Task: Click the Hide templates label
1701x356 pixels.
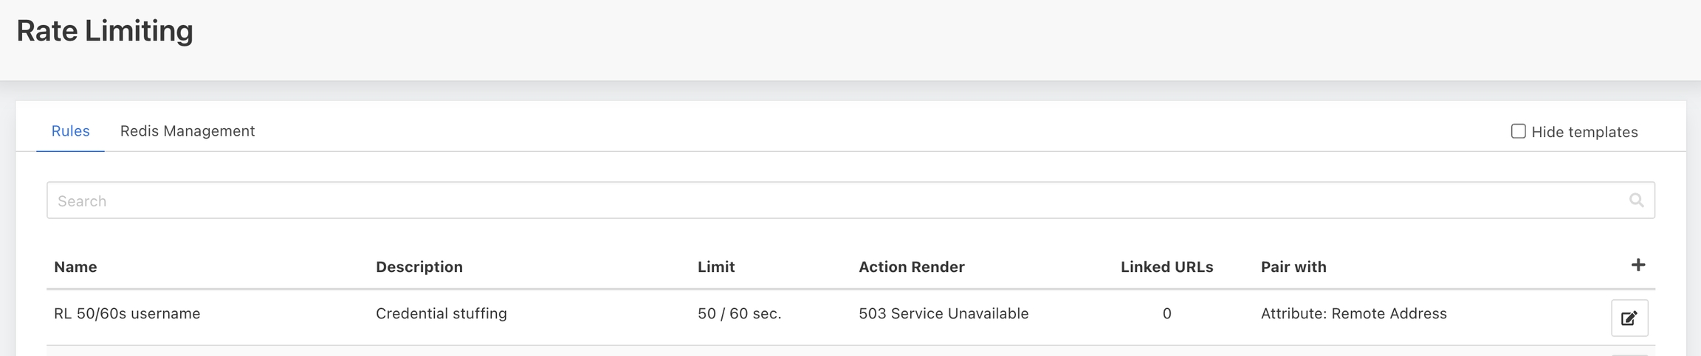Action: (1584, 132)
